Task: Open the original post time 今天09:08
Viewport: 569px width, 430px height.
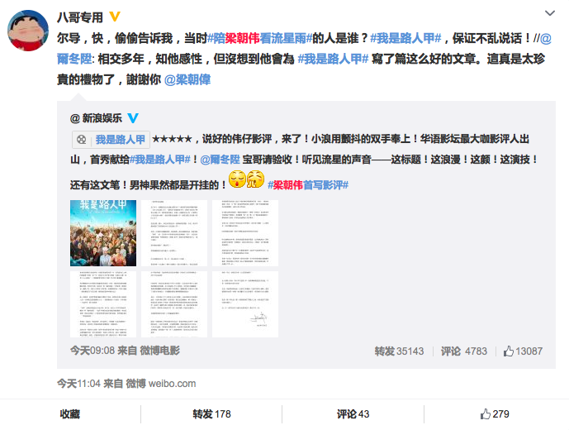Action: (92, 351)
